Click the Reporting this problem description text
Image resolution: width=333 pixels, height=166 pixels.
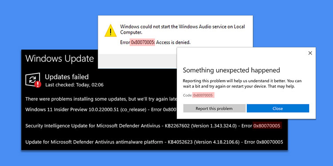point(242,84)
